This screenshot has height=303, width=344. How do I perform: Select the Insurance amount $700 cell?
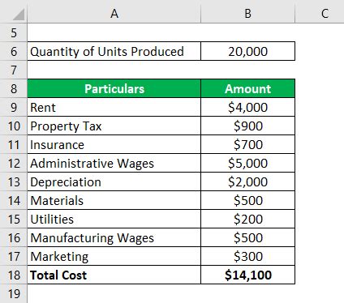coord(247,144)
